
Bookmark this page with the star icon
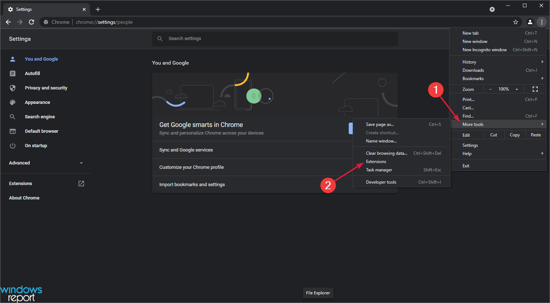[x=516, y=22]
